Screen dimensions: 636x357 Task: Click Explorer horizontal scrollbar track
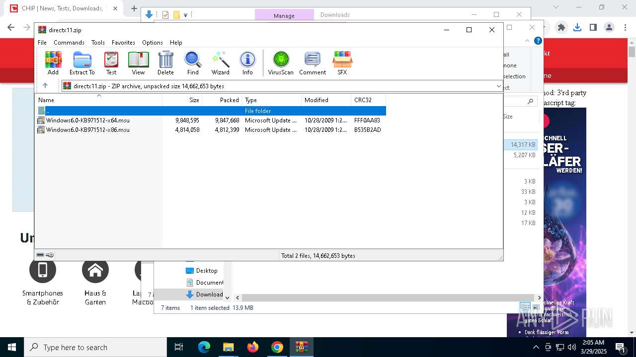[x=388, y=298]
